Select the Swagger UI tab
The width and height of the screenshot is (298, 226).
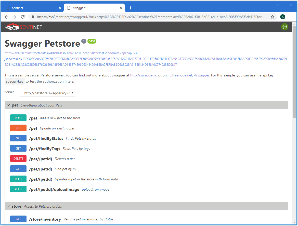coord(94,8)
